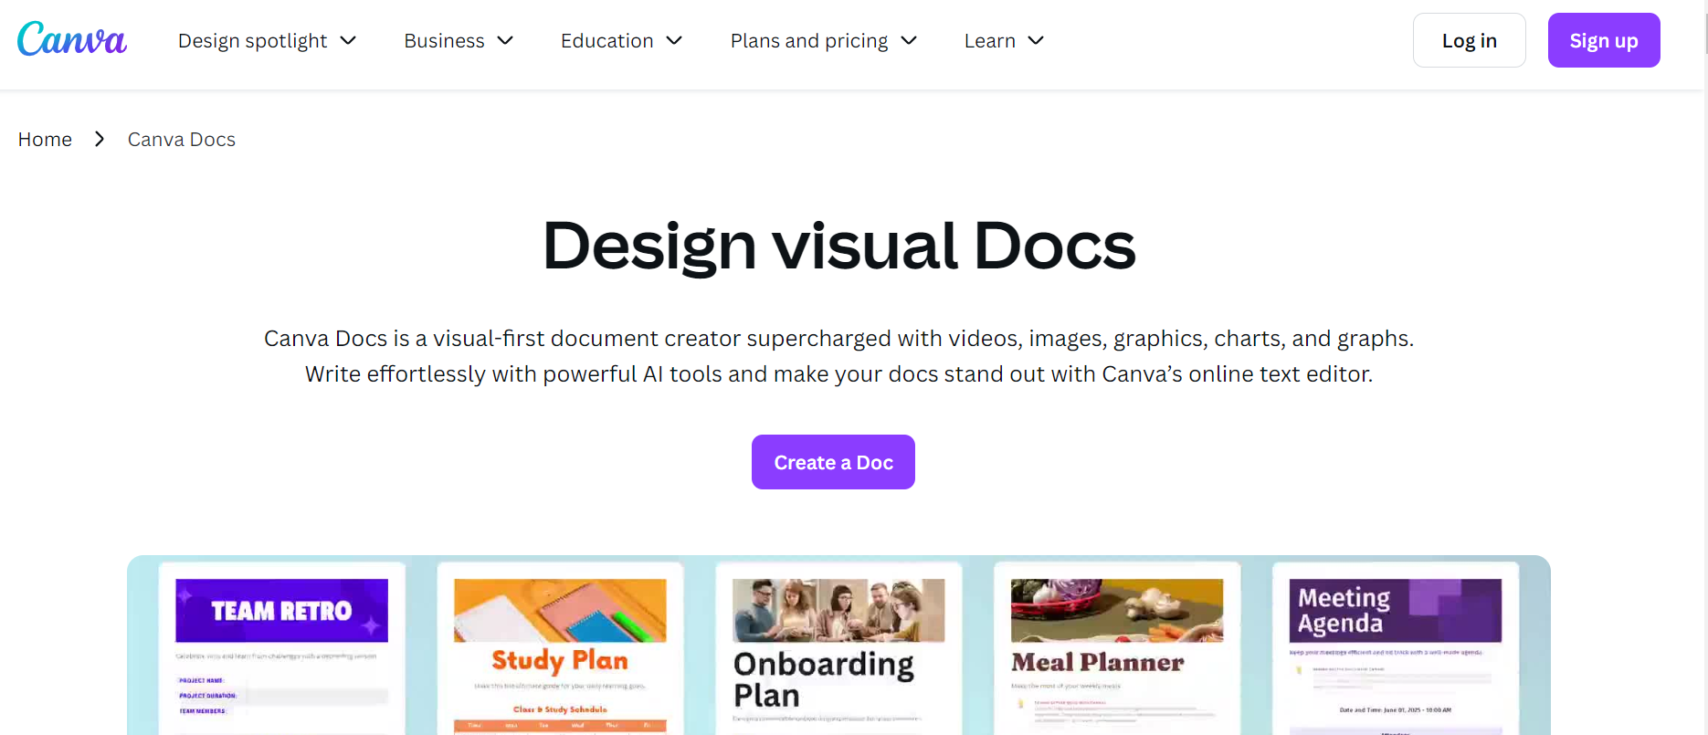Image resolution: width=1708 pixels, height=735 pixels.
Task: Expand the Business chevron arrow
Action: (x=505, y=41)
